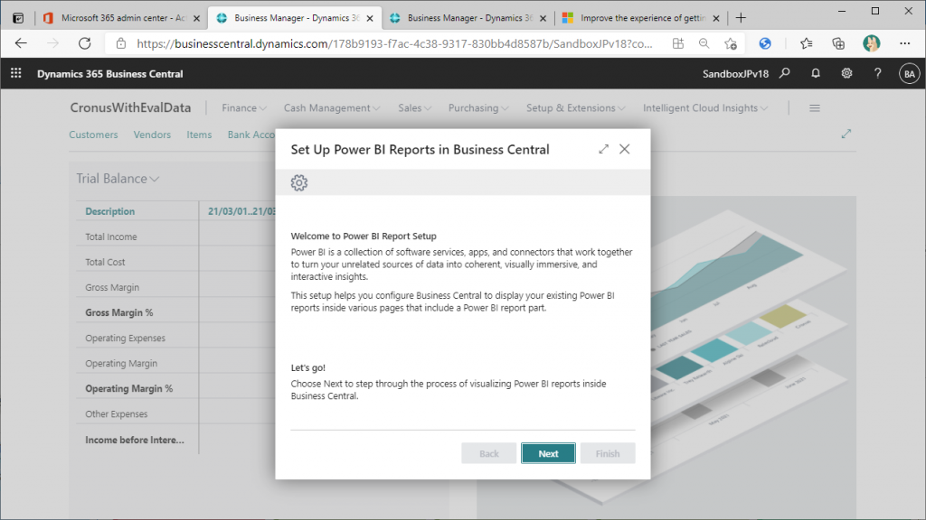Expand the Setup & Extensions menu
926x520 pixels.
576,108
